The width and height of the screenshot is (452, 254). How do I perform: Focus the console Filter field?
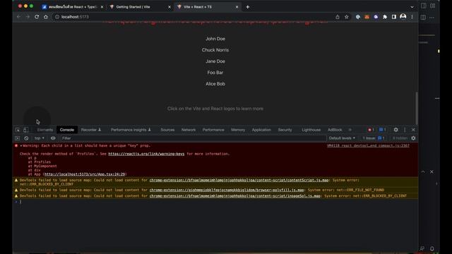pyautogui.click(x=193, y=138)
